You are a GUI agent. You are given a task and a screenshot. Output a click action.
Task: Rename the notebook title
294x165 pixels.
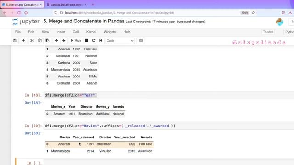tap(84, 21)
